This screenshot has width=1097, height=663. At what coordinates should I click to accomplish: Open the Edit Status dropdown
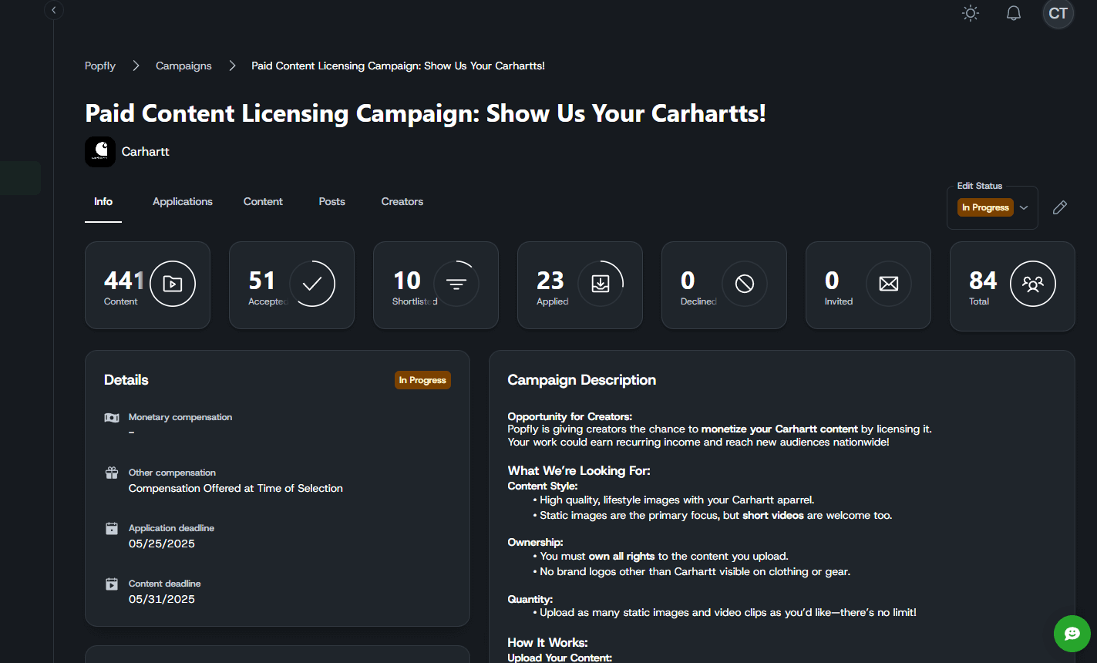[x=992, y=207]
